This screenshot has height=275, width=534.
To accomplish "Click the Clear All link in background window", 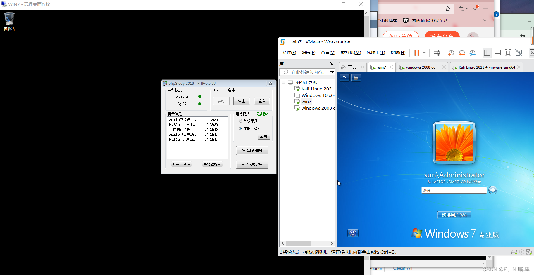I will (403, 269).
